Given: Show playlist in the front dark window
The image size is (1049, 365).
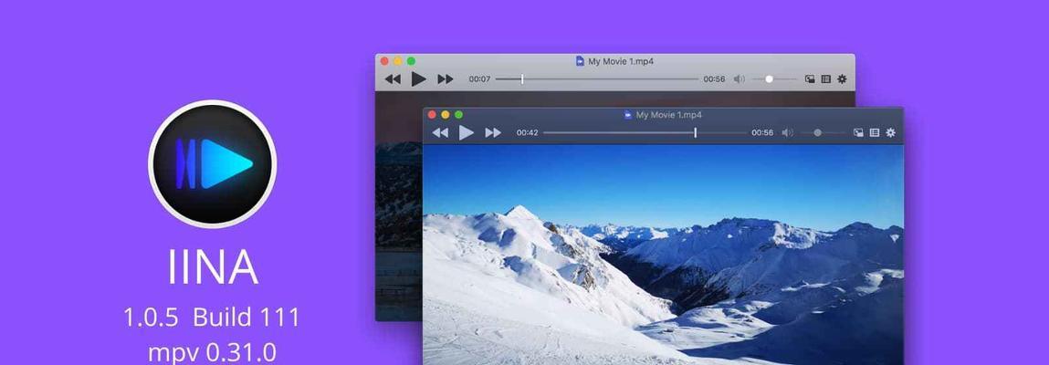Looking at the screenshot, I should [x=875, y=133].
